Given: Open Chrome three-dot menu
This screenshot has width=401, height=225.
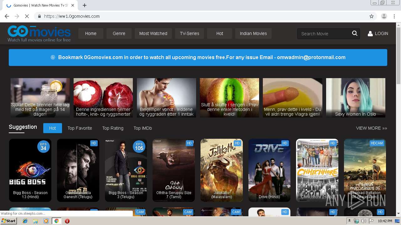Looking at the screenshot, I should pyautogui.click(x=394, y=16).
